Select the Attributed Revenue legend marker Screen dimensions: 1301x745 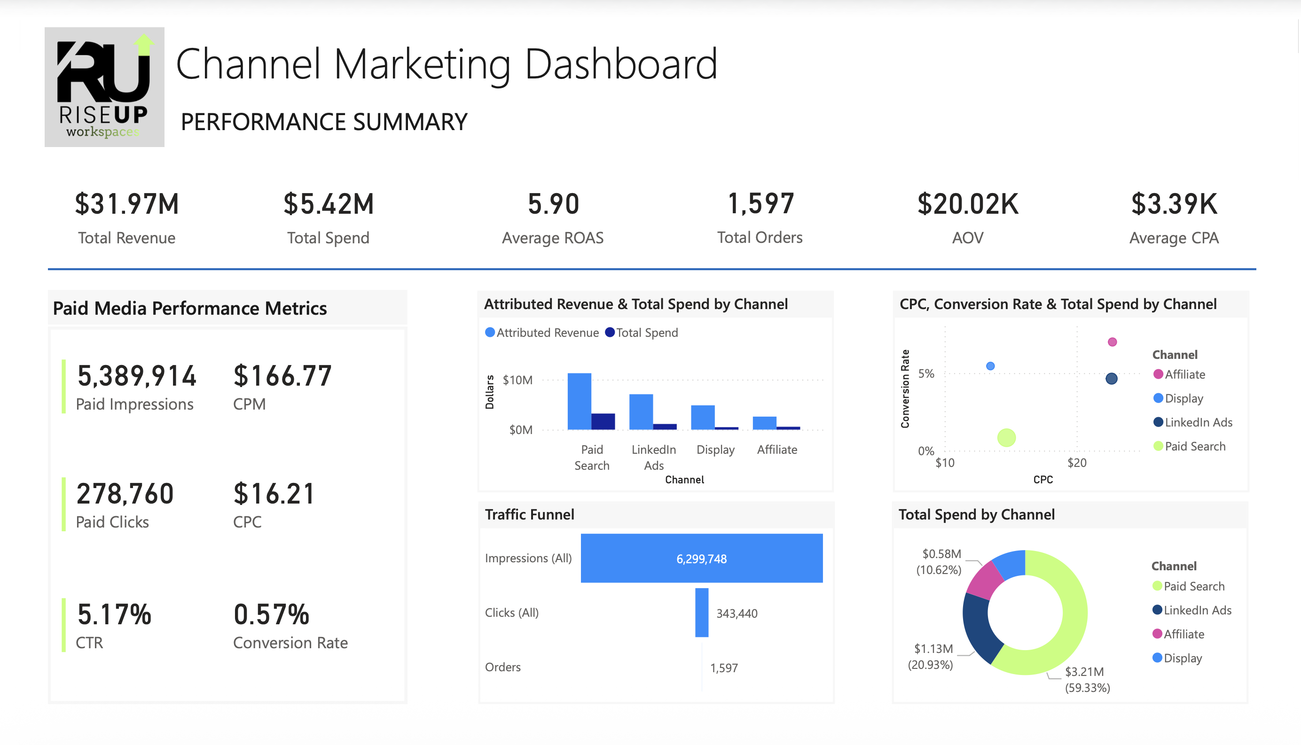click(x=490, y=333)
